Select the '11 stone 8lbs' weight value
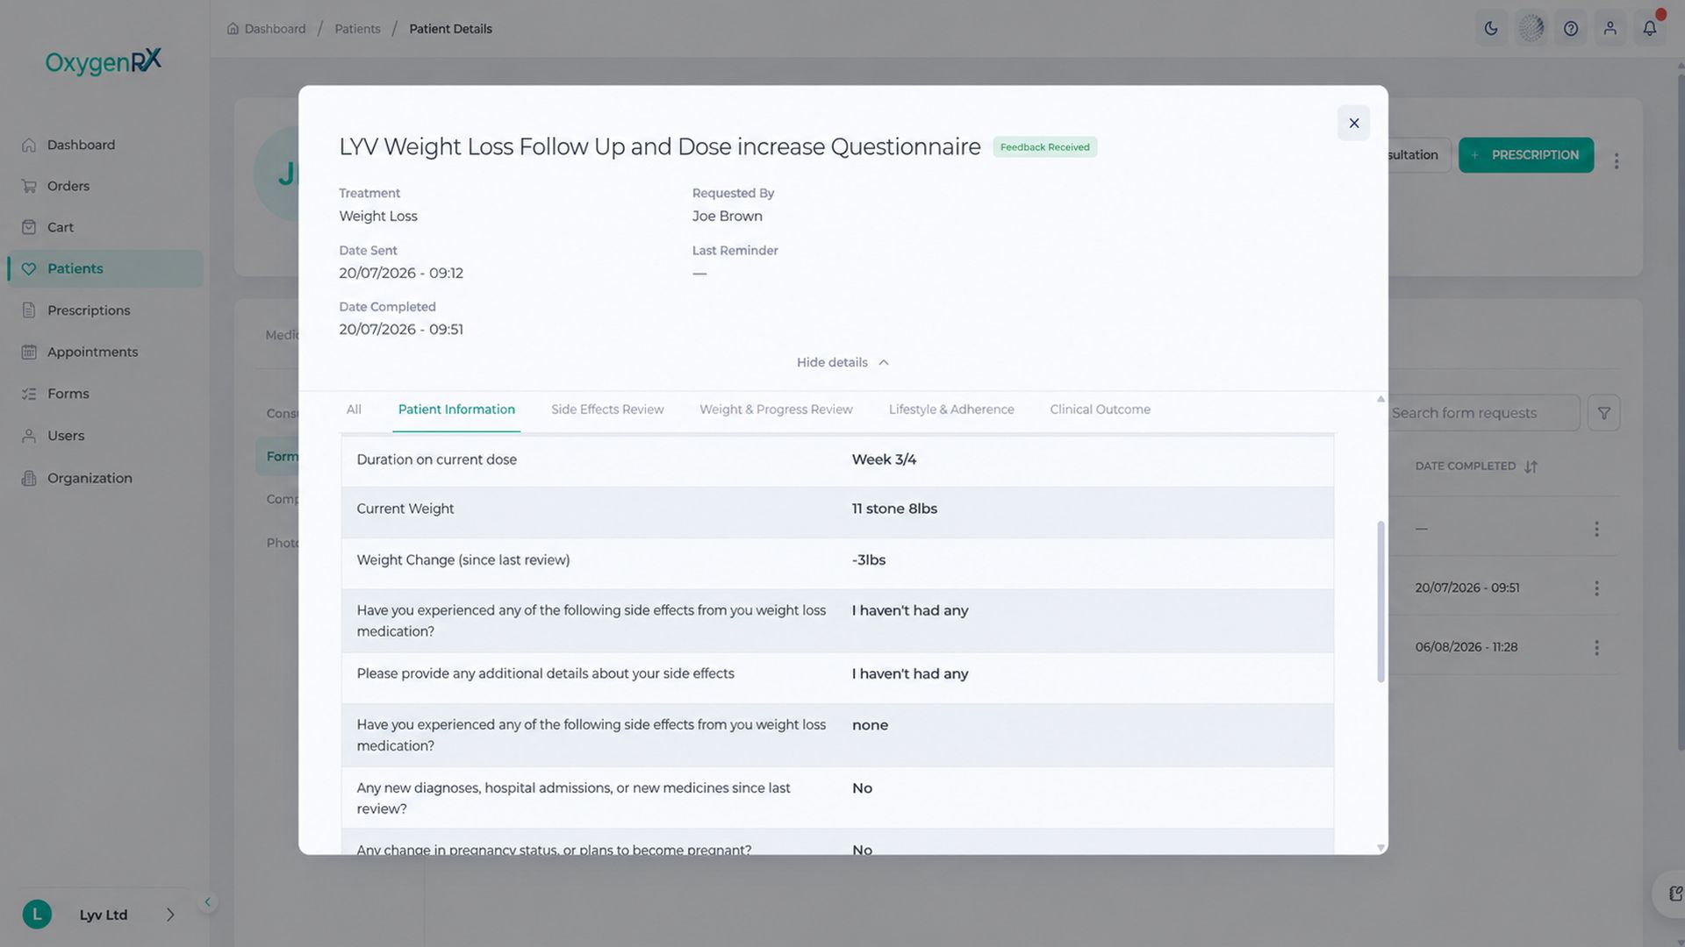Screen dimensions: 1685x947 tap(894, 509)
